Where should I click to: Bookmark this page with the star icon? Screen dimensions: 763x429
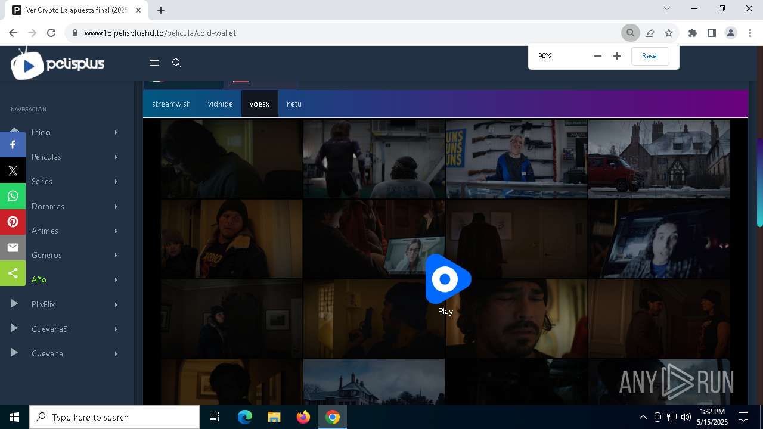coord(669,33)
